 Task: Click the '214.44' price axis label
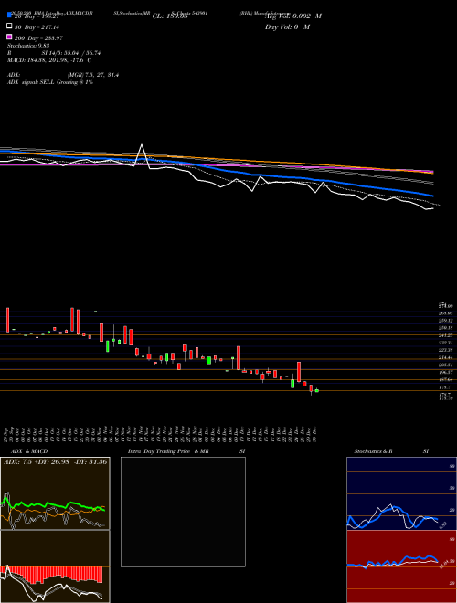point(445,357)
